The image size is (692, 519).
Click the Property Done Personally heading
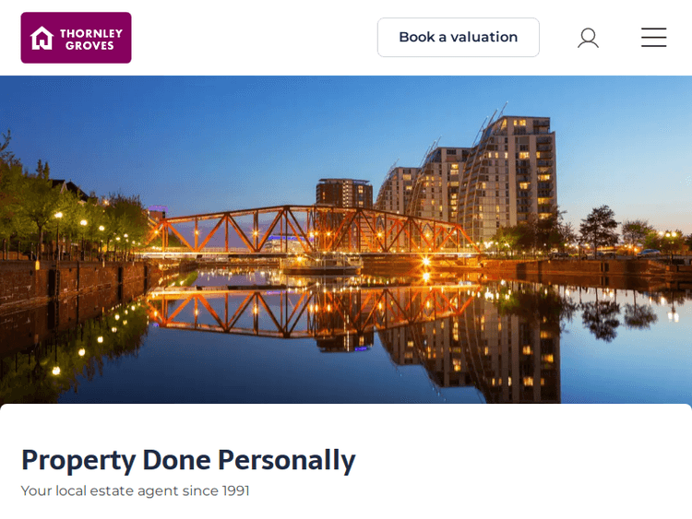188,459
